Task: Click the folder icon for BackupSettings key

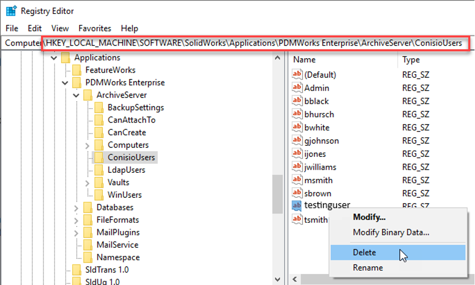Action: 100,108
